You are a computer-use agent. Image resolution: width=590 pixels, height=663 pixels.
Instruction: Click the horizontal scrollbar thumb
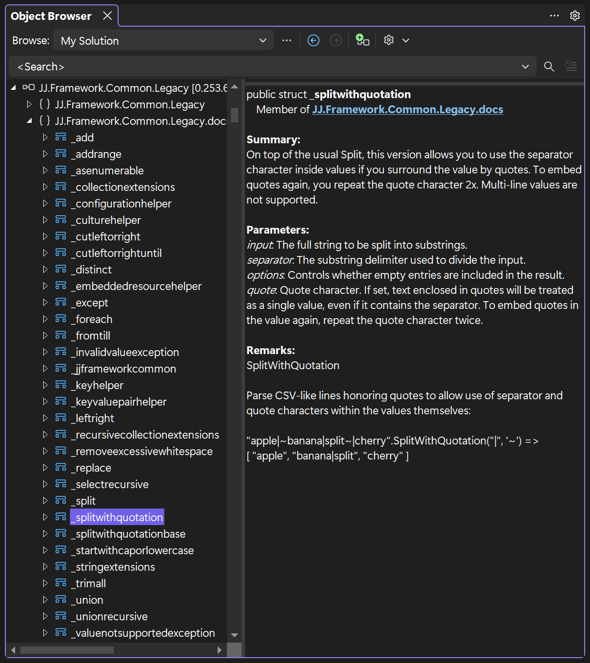67,650
